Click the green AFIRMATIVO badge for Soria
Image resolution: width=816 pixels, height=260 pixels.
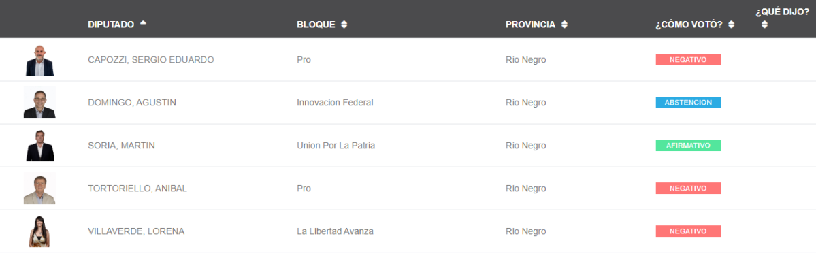(x=688, y=146)
